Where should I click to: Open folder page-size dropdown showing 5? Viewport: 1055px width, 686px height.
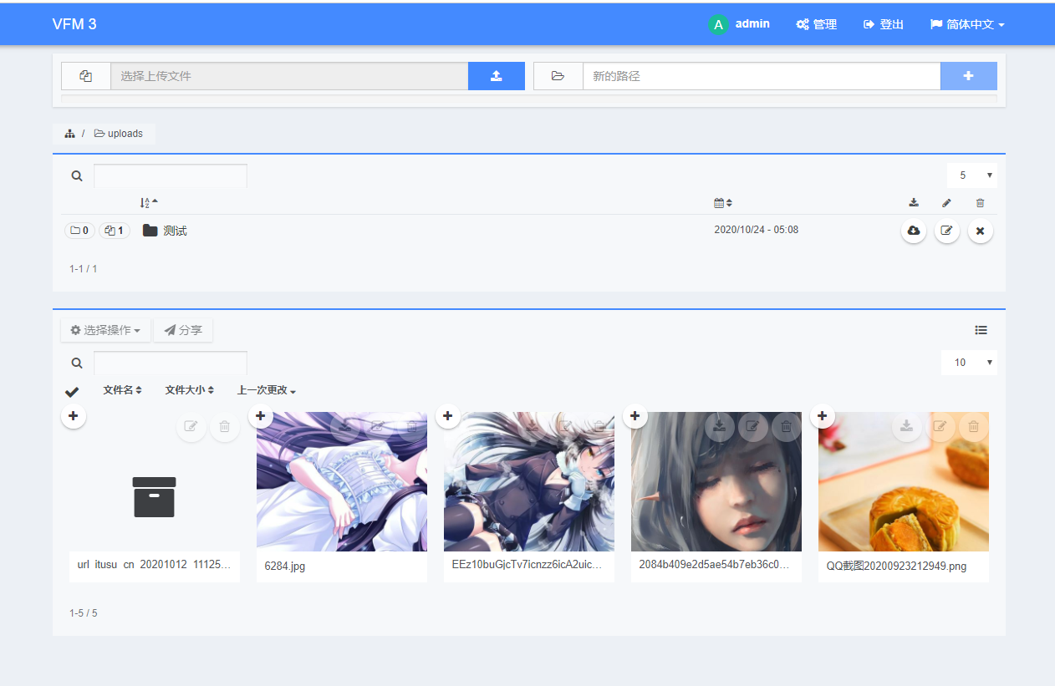(x=972, y=175)
